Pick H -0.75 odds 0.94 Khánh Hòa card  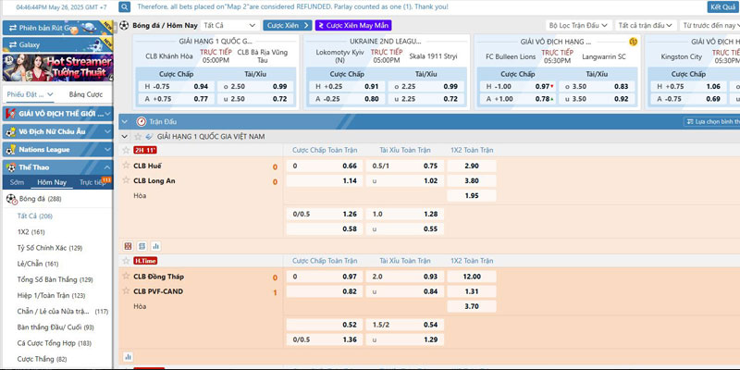pyautogui.click(x=176, y=86)
